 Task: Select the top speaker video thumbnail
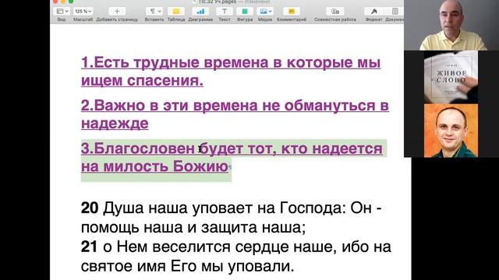coord(451,25)
